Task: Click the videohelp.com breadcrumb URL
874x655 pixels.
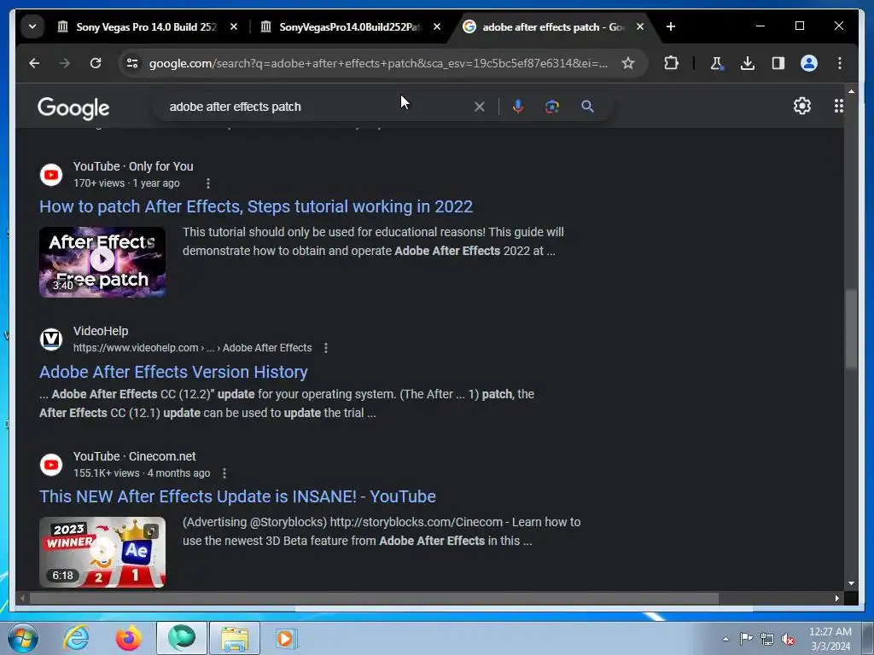Action: [192, 348]
